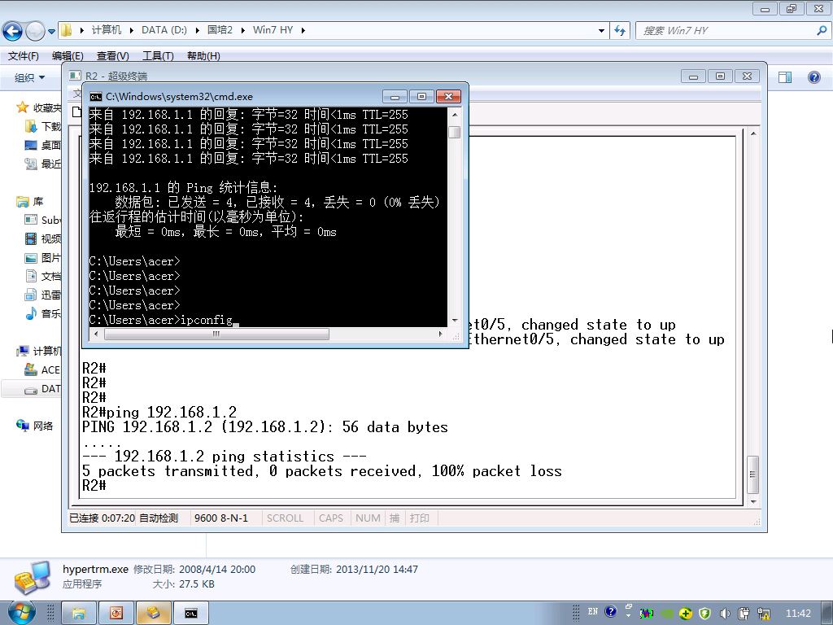Image resolution: width=833 pixels, height=625 pixels.
Task: Click the NUM indicator in status bar
Action: (368, 518)
